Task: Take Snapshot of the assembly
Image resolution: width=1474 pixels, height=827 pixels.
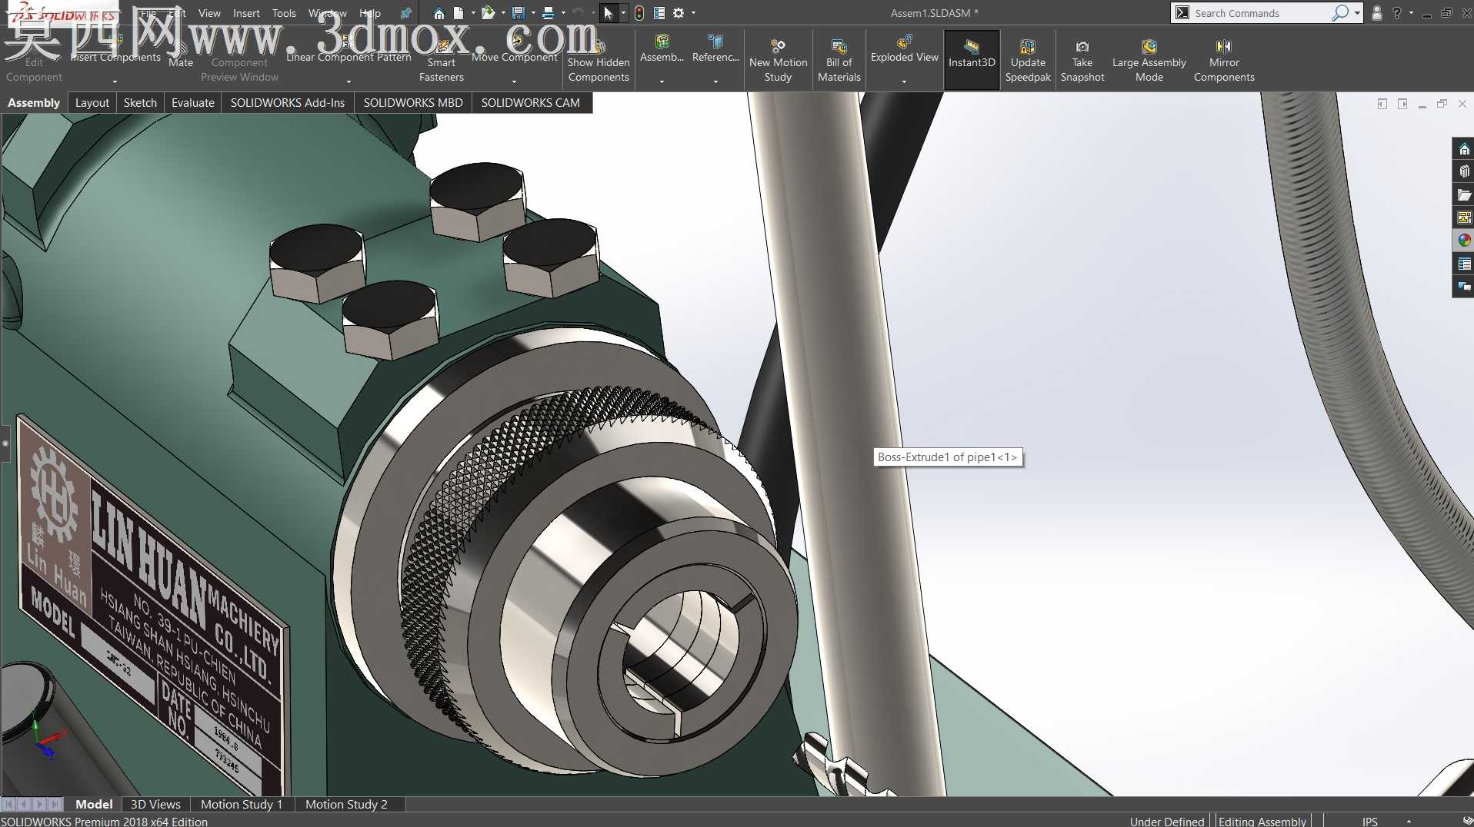Action: click(1082, 61)
